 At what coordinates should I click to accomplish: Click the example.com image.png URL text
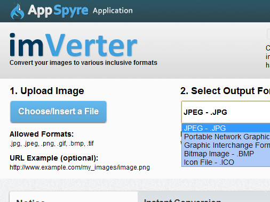(80, 167)
